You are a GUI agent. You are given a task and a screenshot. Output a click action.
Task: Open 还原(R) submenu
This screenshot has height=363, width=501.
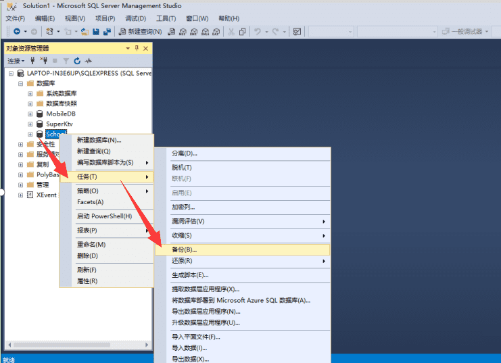pyautogui.click(x=243, y=261)
